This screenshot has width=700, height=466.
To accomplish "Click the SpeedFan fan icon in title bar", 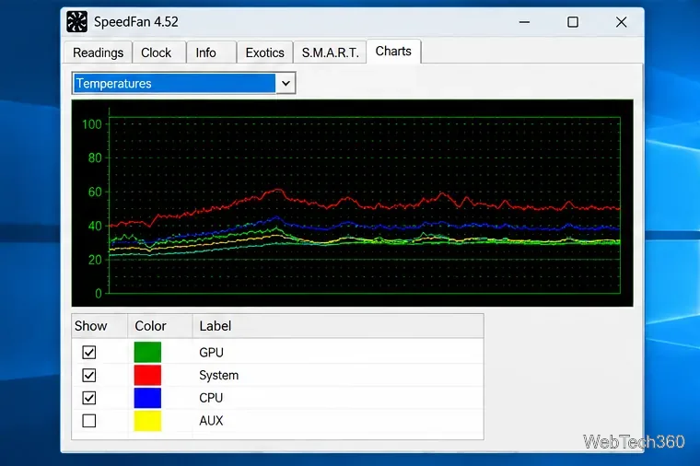I will 76,22.
